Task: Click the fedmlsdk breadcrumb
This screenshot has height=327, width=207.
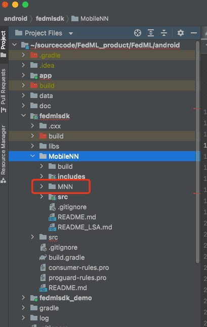Action: (x=50, y=19)
